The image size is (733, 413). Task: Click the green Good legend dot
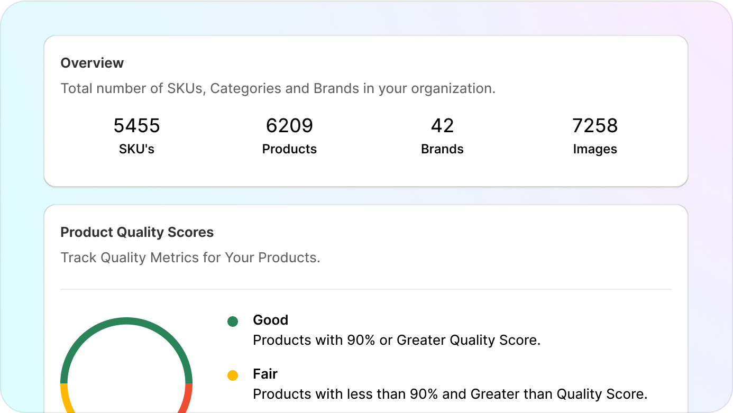(x=233, y=321)
